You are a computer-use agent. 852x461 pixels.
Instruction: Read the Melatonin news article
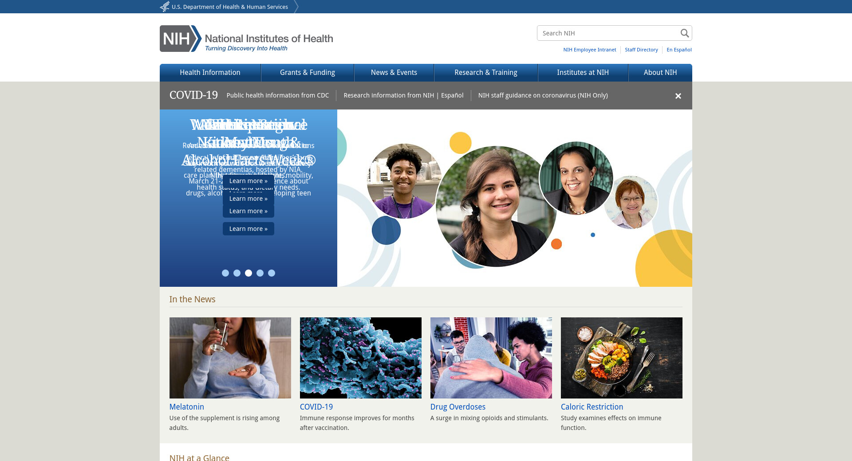187,407
